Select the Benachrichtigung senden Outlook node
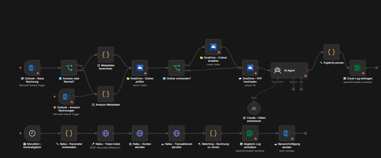 click(287, 133)
